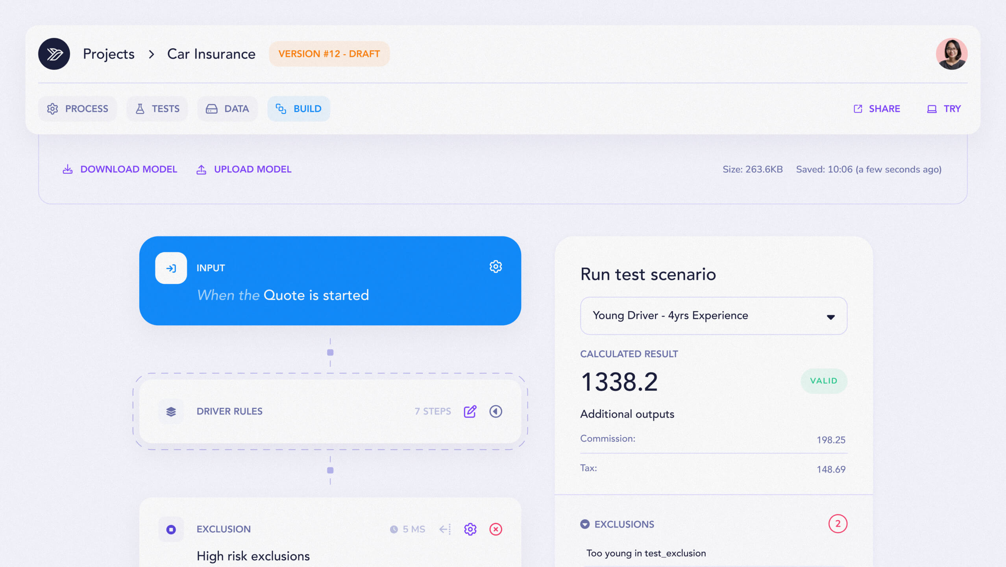This screenshot has width=1006, height=567.
Task: Click Download Model
Action: pos(120,169)
